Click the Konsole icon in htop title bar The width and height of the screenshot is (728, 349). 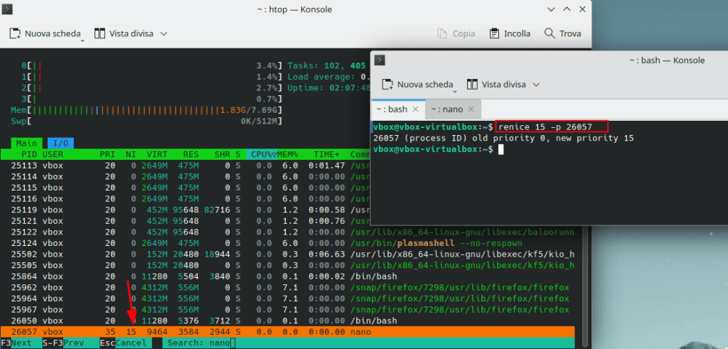[7, 10]
